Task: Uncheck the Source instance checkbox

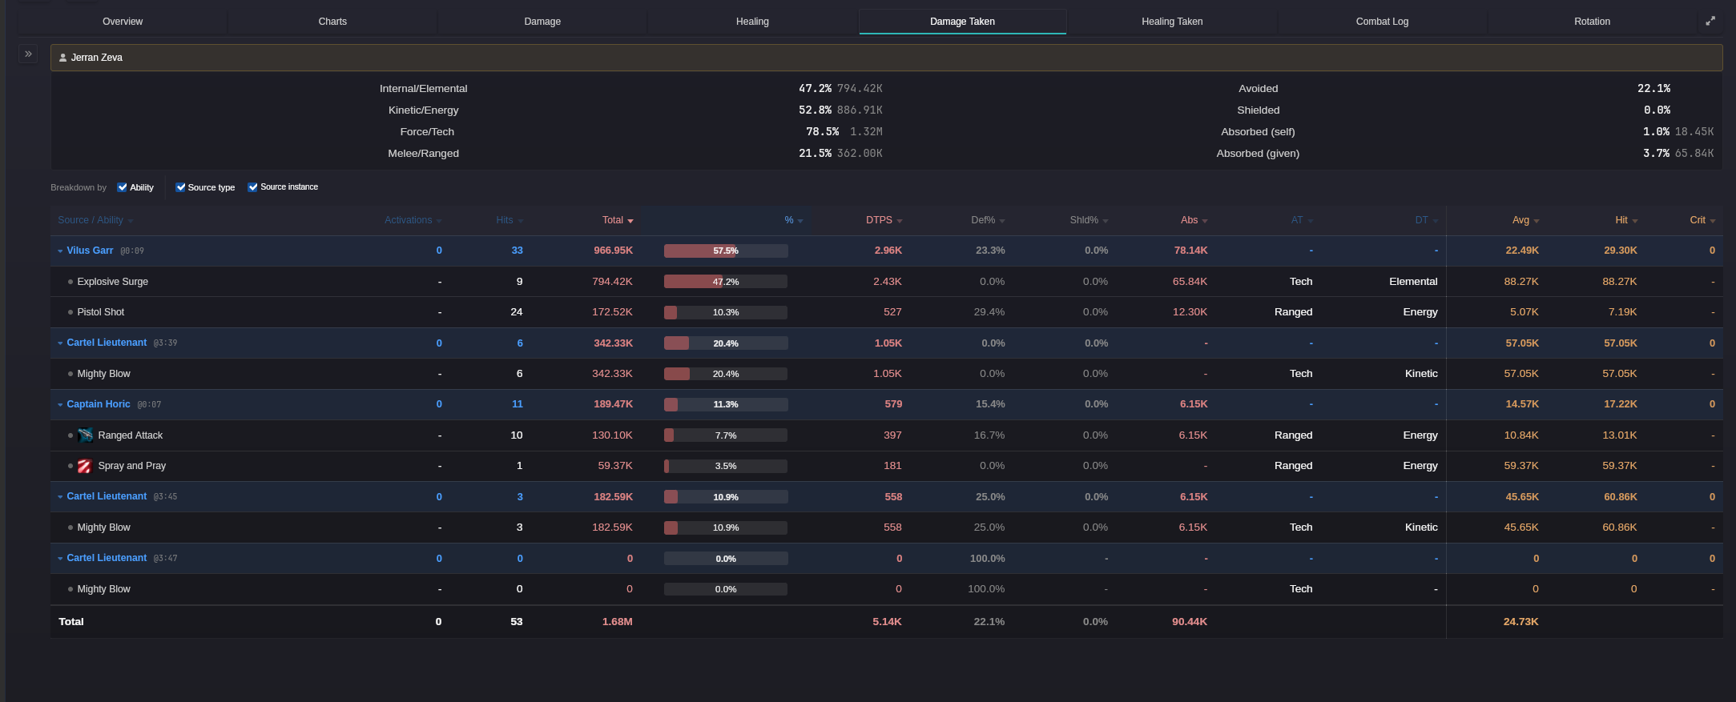Action: point(253,187)
